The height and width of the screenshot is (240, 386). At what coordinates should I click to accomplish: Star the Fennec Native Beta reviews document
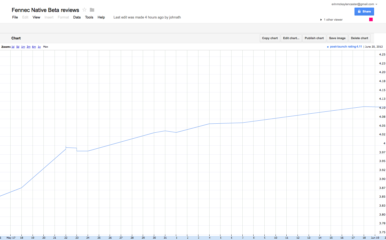click(84, 10)
